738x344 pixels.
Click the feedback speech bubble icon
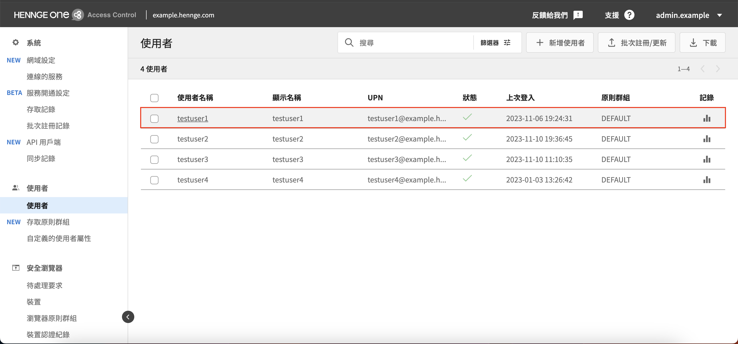coord(578,15)
